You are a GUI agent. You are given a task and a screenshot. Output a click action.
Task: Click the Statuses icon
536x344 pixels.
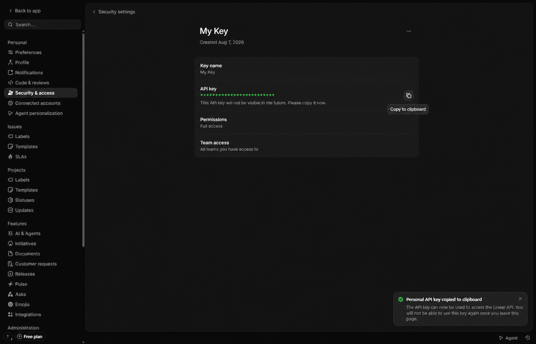pos(11,200)
